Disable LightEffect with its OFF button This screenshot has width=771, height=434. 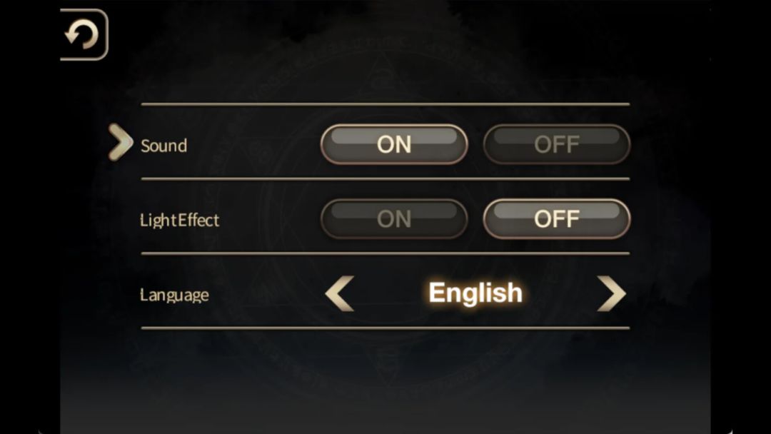(557, 219)
